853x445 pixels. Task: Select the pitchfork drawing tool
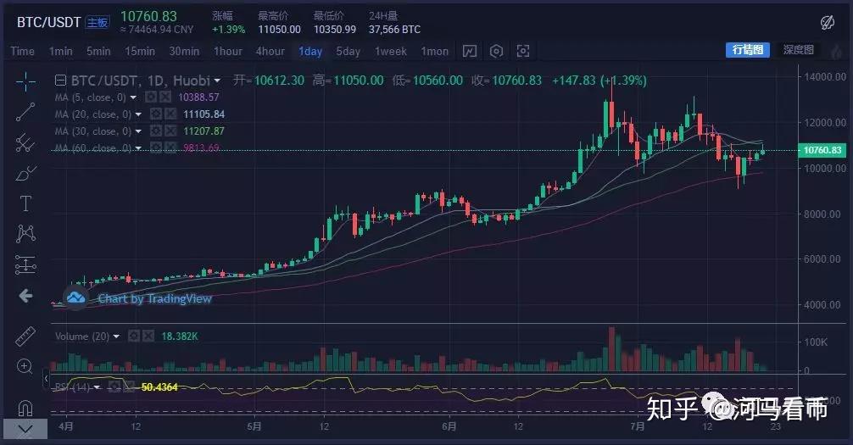[25, 142]
